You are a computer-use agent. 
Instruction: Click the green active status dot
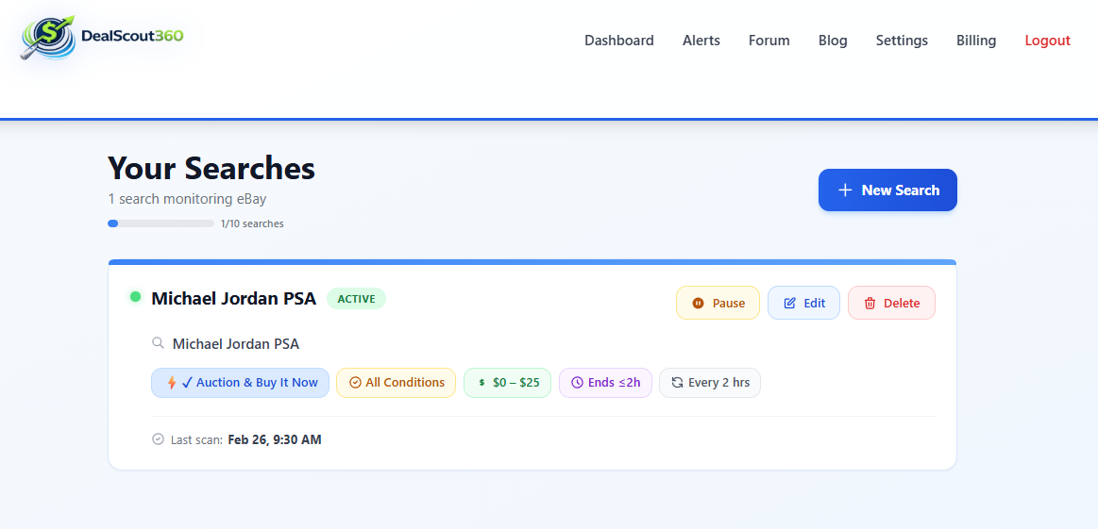pyautogui.click(x=136, y=297)
